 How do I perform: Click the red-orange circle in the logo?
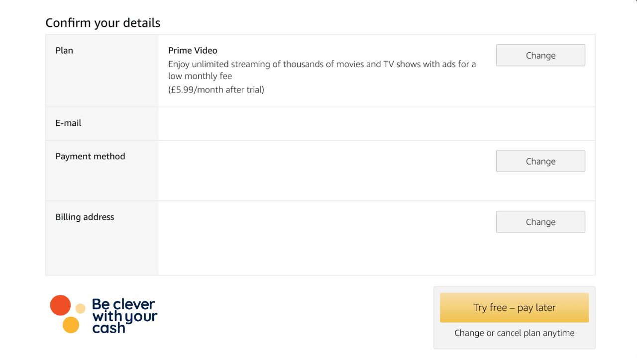click(61, 305)
